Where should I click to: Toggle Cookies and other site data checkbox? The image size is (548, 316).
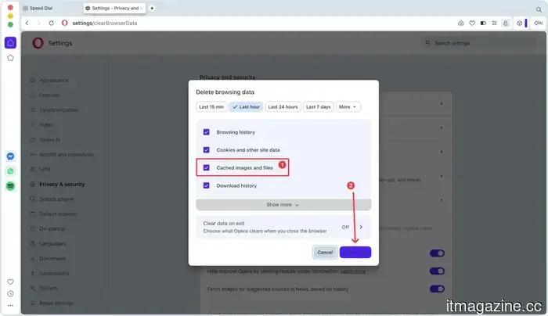click(206, 150)
